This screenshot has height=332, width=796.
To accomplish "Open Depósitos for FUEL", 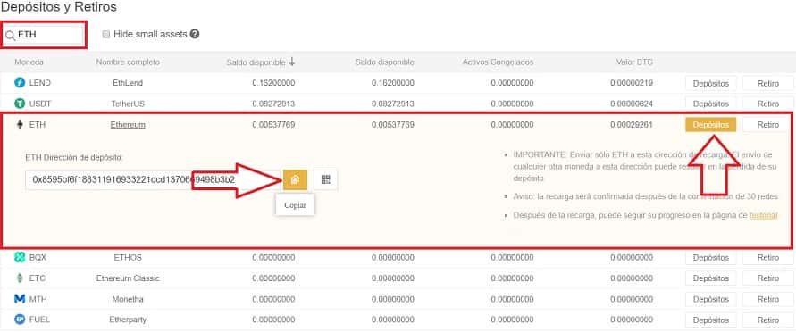I will tap(711, 320).
